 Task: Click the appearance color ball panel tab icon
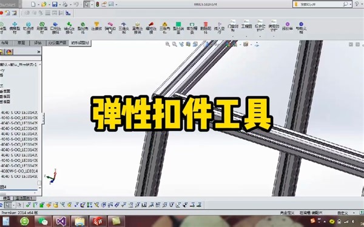9,52
